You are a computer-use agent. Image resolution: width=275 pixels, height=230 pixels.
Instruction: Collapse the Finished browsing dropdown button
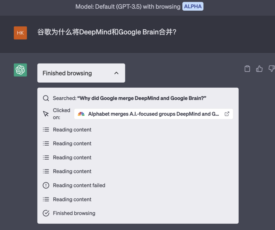coord(81,73)
